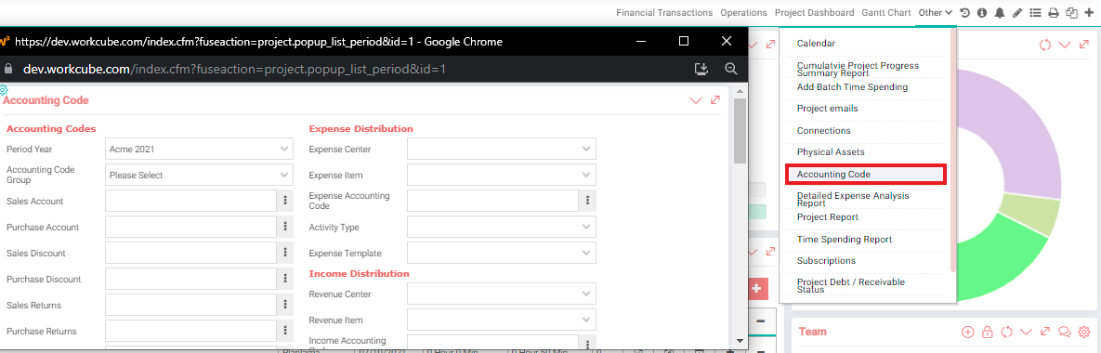
Task: Open the Expense Center dropdown
Action: click(x=502, y=149)
